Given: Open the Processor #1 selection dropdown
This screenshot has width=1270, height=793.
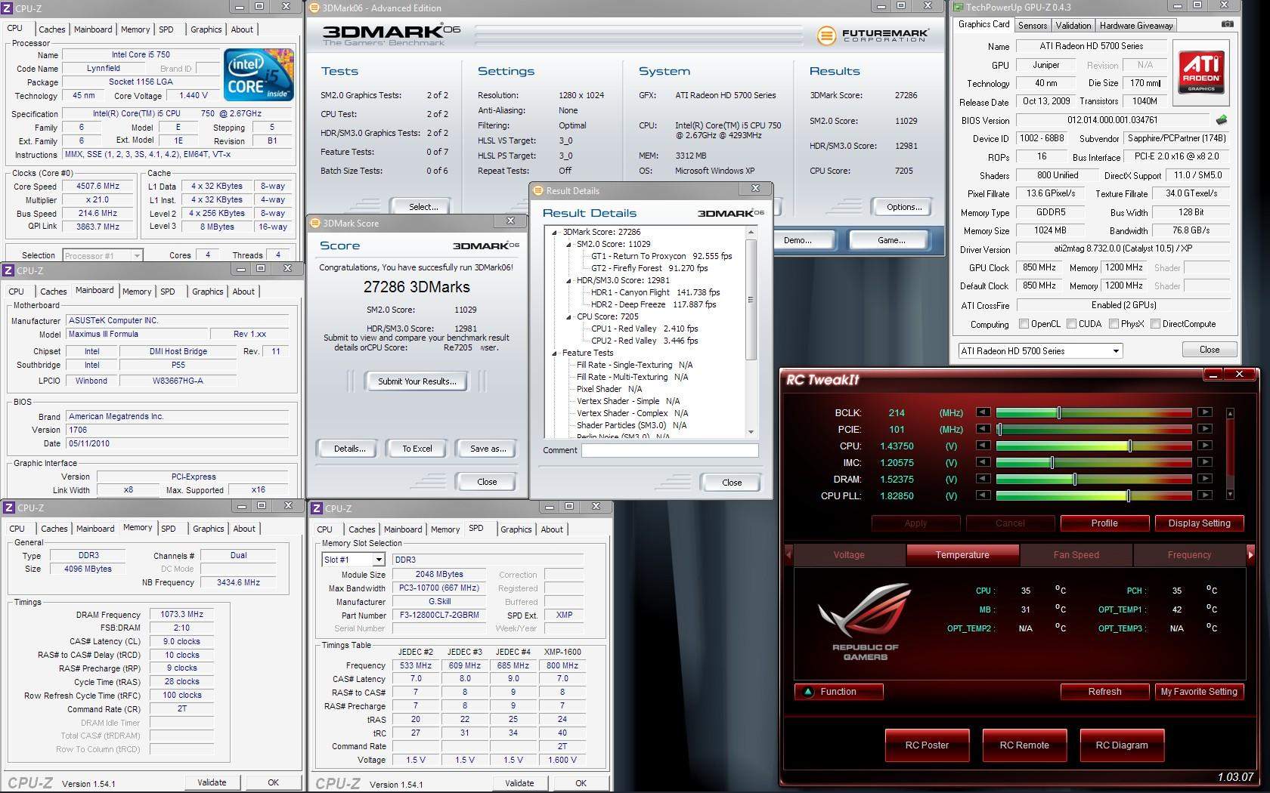Looking at the screenshot, I should [135, 256].
